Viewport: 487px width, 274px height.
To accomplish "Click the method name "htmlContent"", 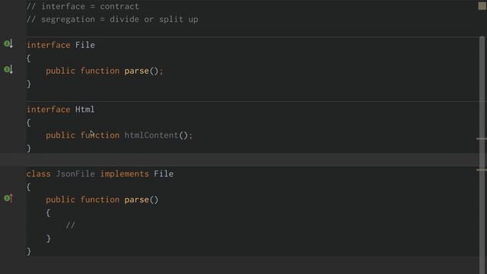I will click(x=151, y=135).
